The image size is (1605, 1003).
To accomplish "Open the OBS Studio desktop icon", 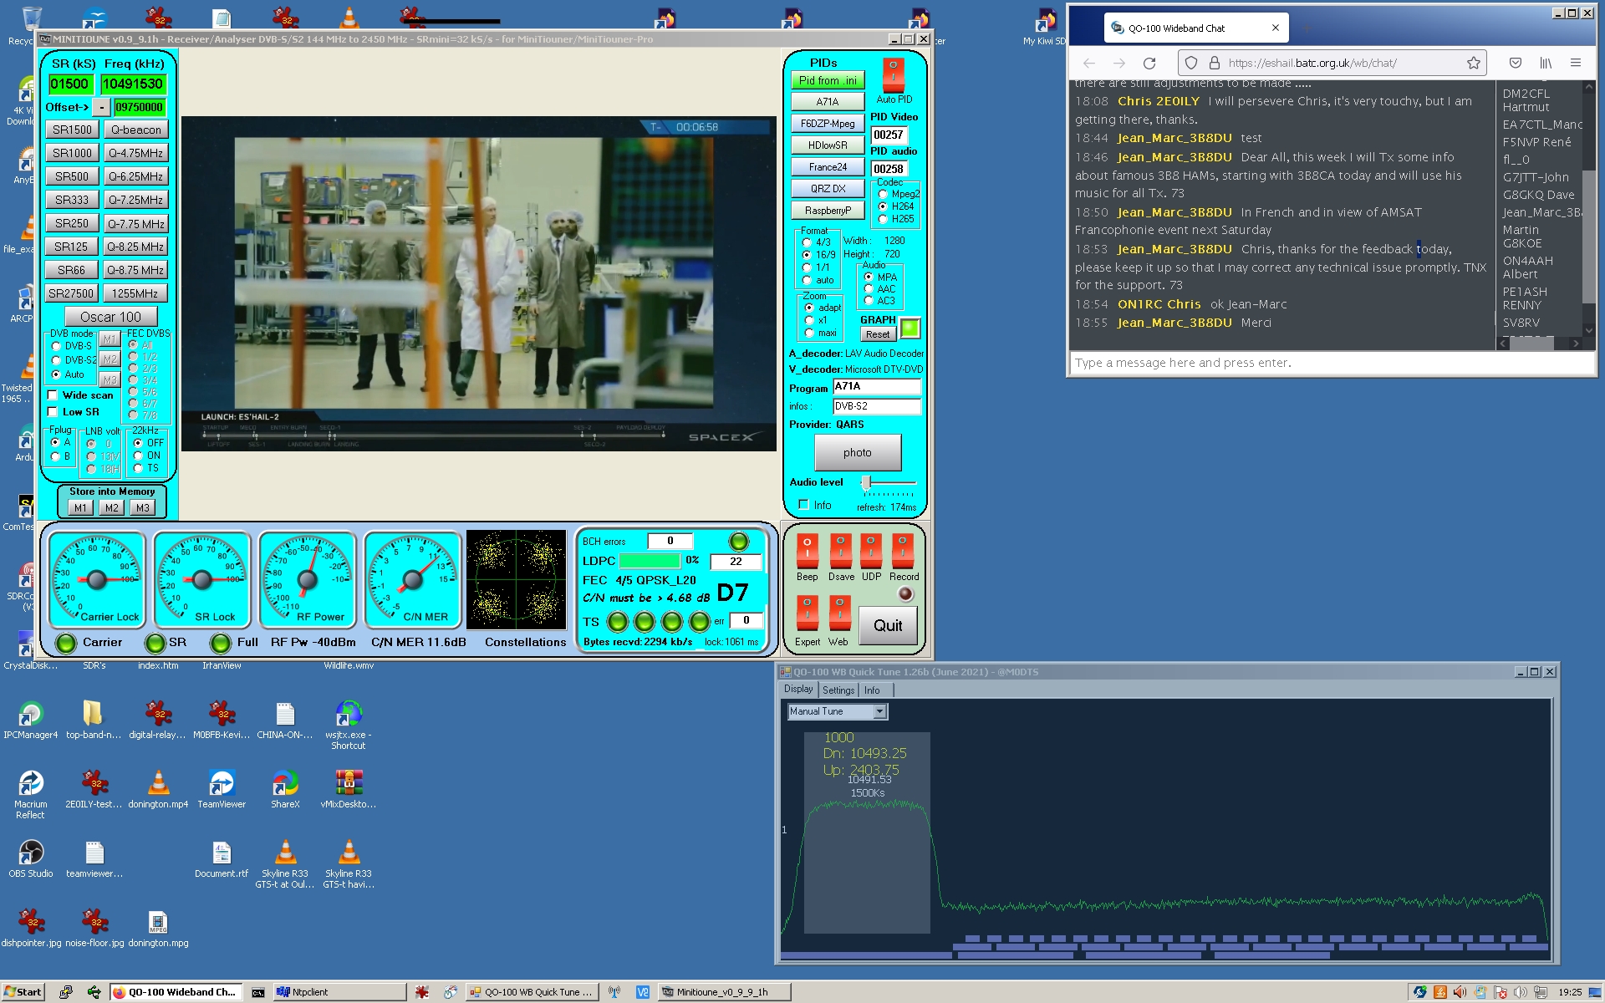I will (x=31, y=858).
